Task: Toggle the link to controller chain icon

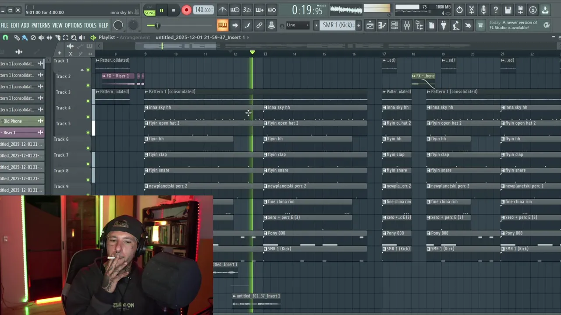Action: [259, 25]
